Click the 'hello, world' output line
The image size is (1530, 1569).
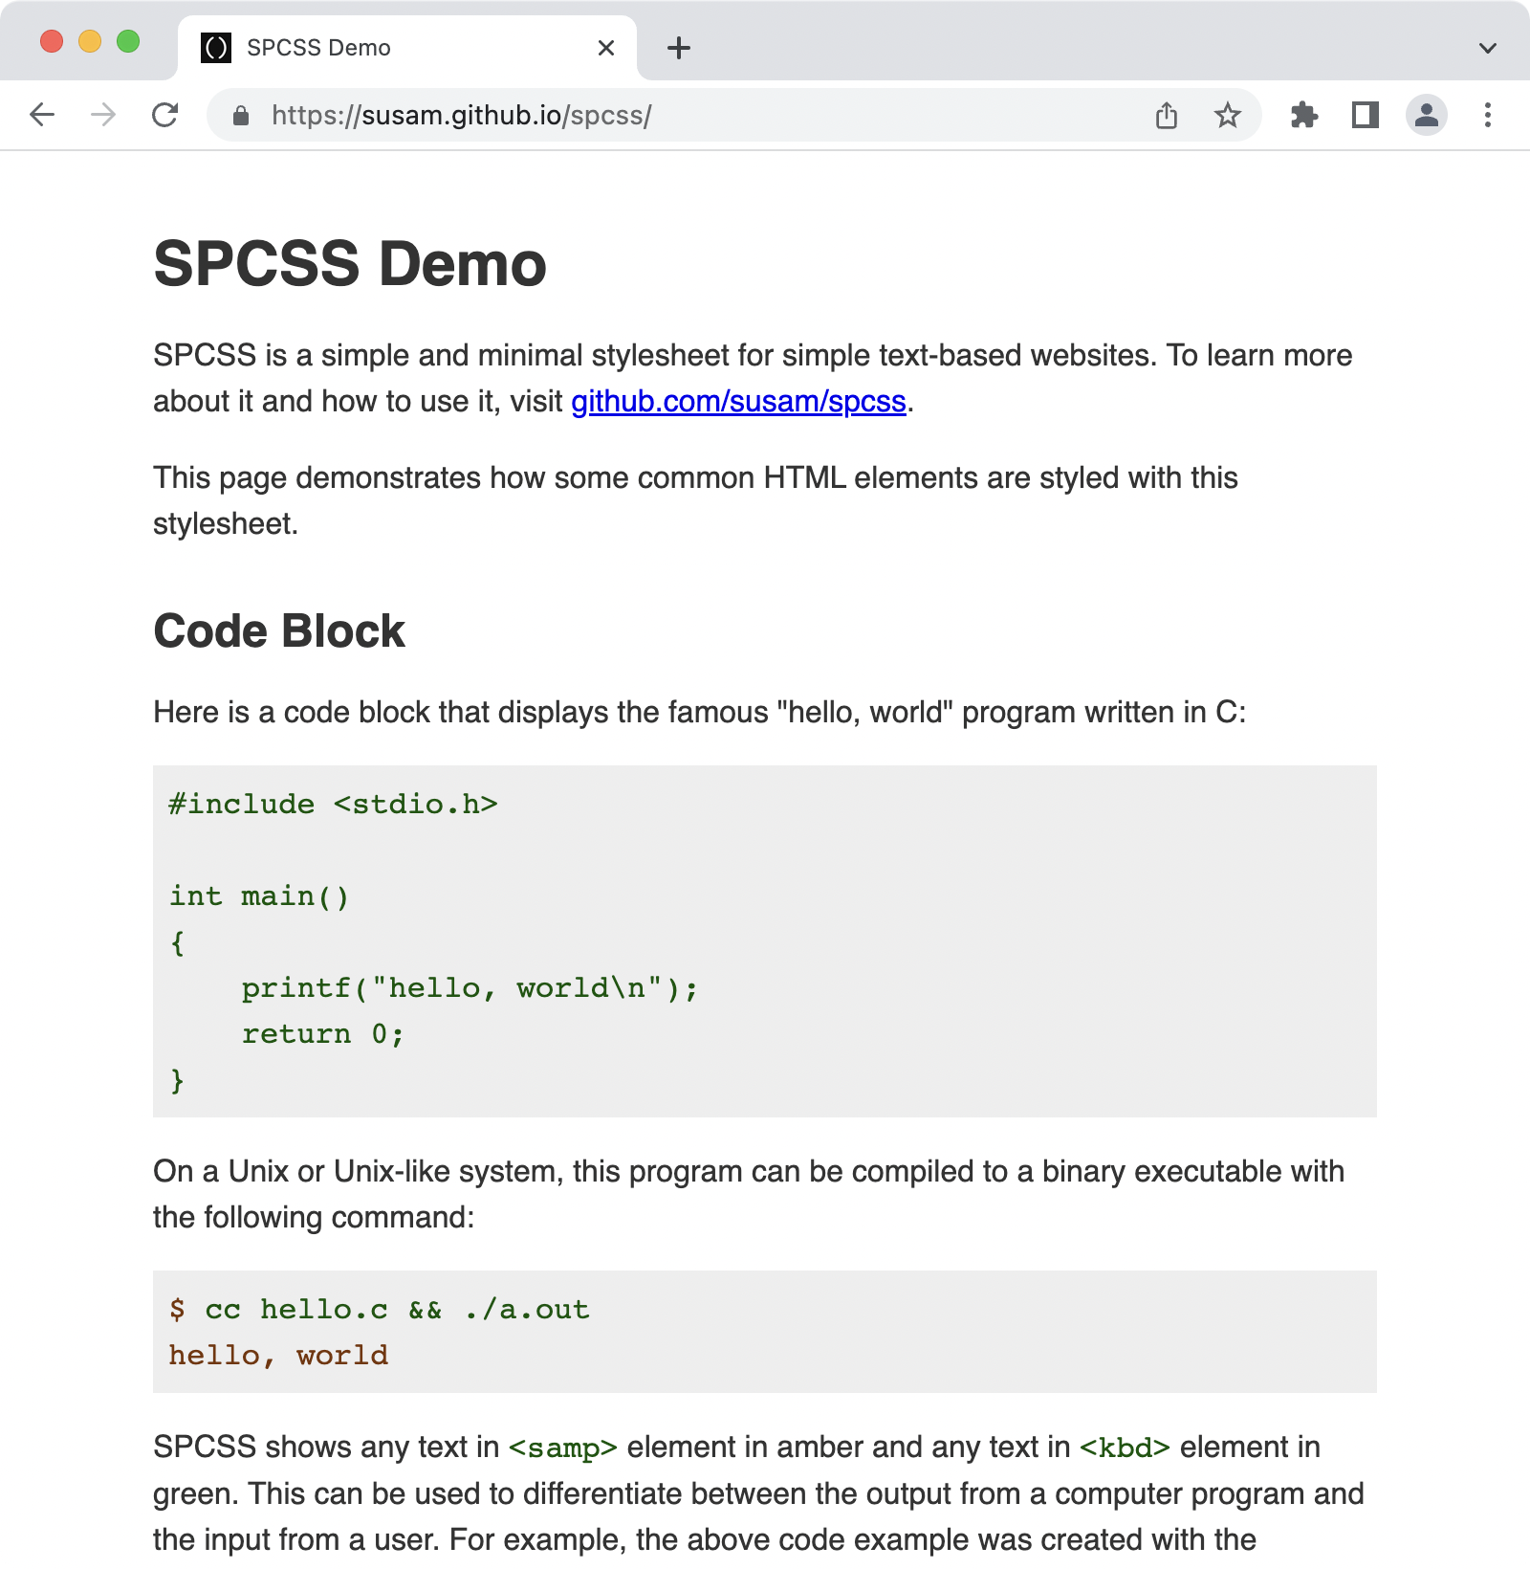click(x=278, y=1356)
